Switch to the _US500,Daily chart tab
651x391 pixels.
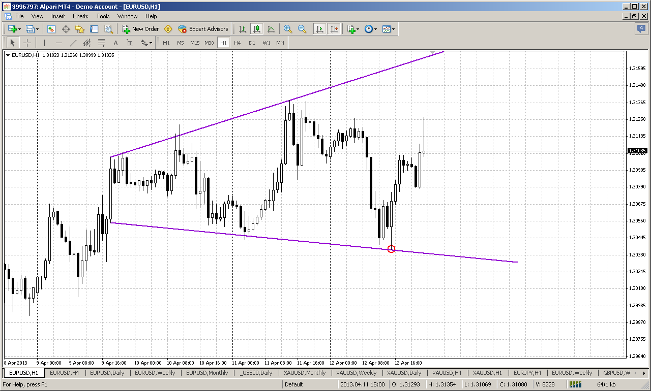pyautogui.click(x=256, y=373)
